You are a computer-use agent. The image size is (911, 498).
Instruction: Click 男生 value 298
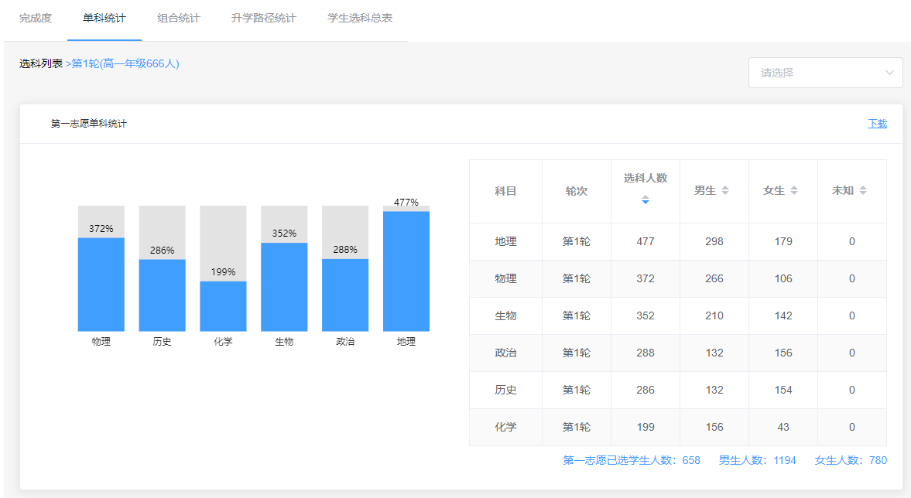714,241
